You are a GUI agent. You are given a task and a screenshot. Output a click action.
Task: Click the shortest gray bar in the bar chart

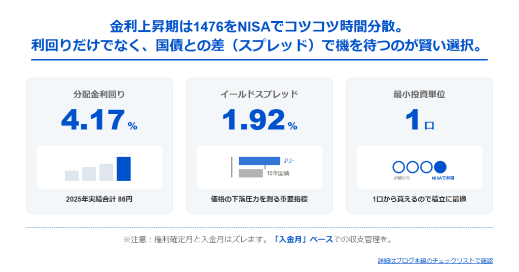click(71, 175)
